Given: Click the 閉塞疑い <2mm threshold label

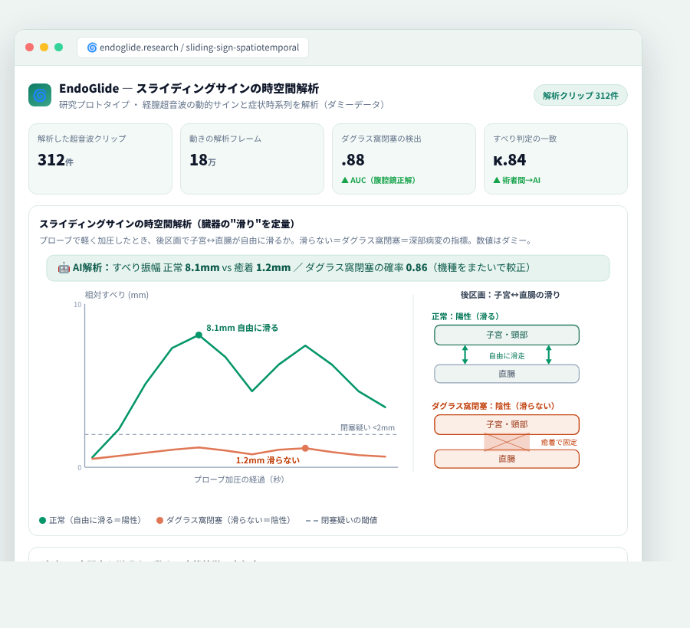Looking at the screenshot, I should pos(367,427).
